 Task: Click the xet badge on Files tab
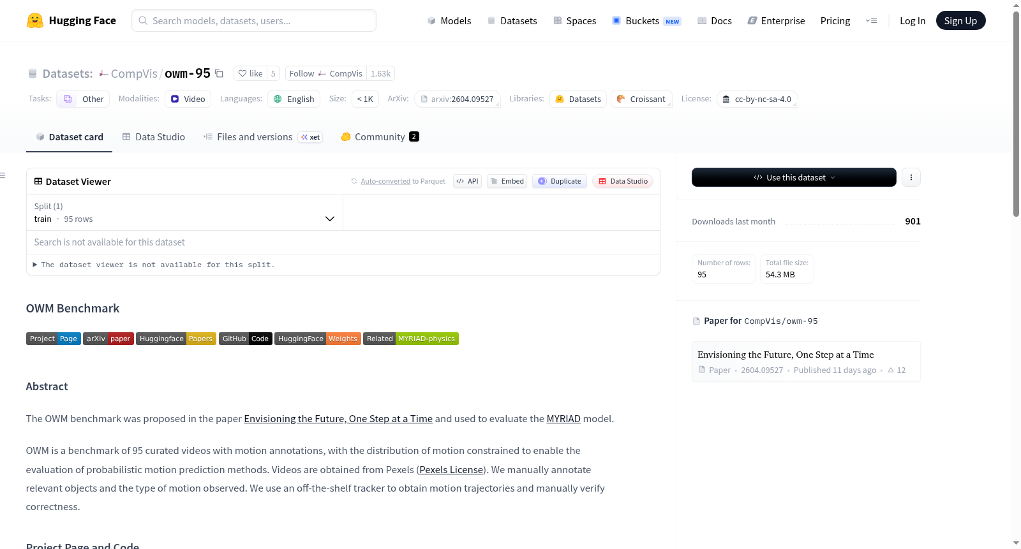pyautogui.click(x=310, y=137)
